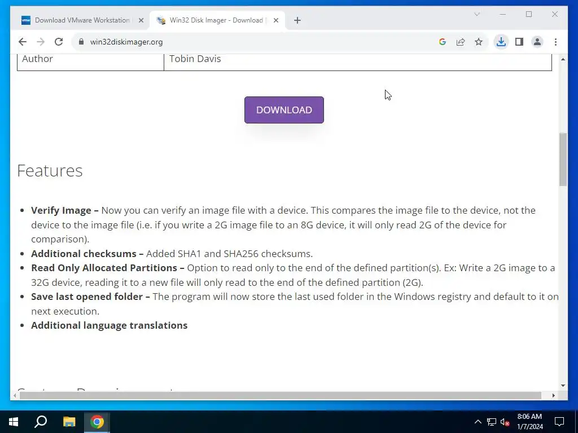Bookmark this tab with the star
Viewport: 578px width, 433px height.
coord(479,42)
